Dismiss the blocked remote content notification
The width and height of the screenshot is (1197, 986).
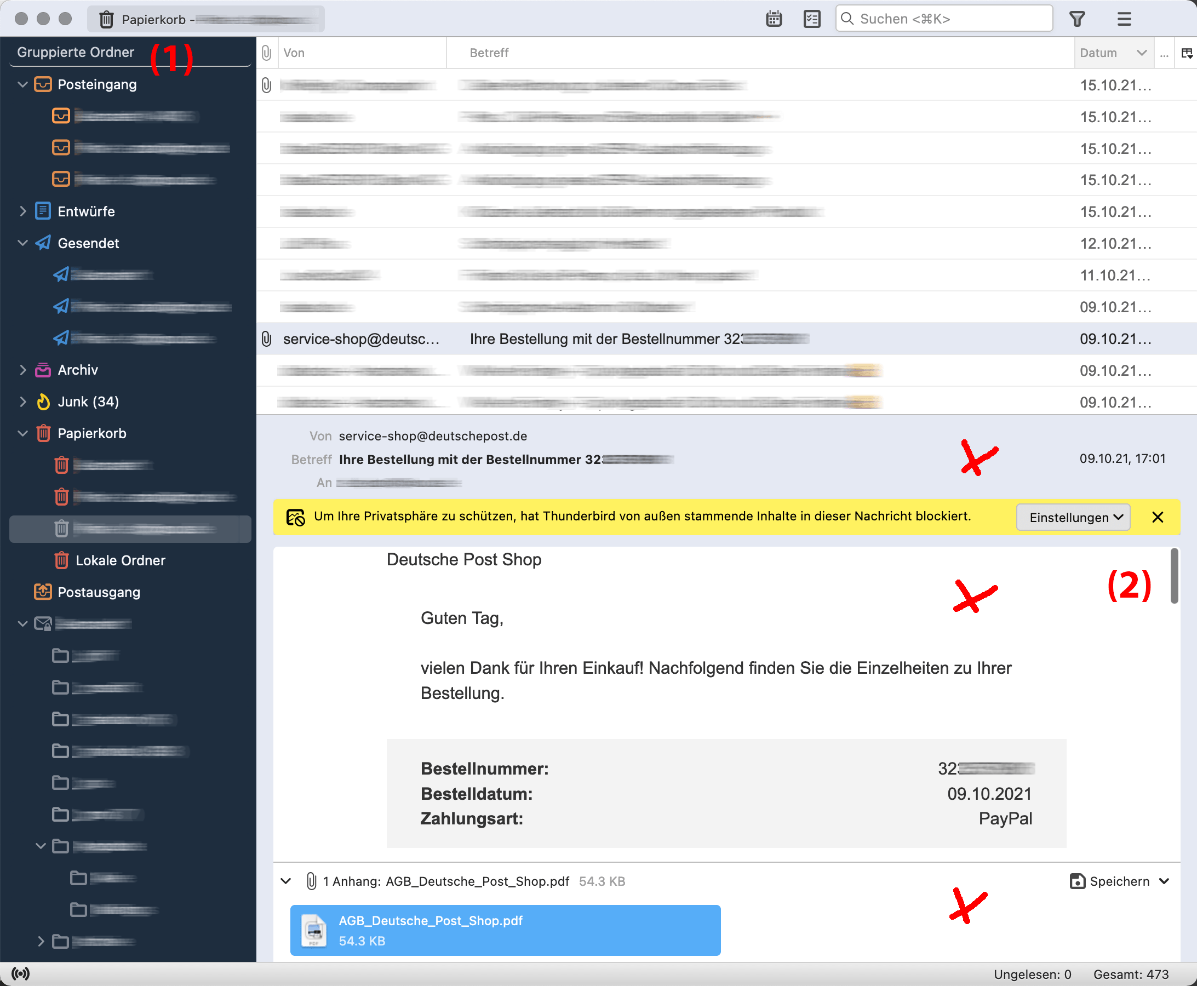coord(1157,517)
